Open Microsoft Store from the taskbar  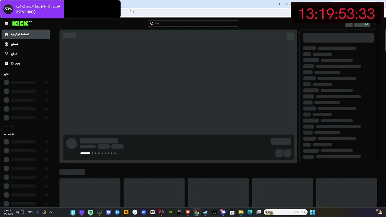tap(232, 212)
